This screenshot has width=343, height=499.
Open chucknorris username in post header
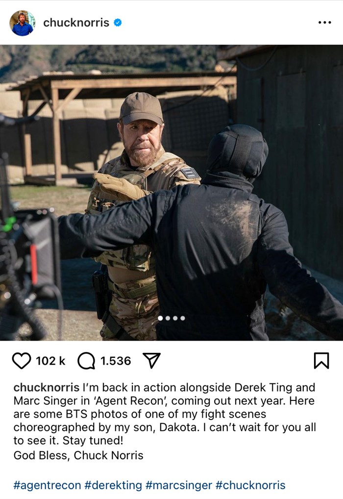click(76, 23)
